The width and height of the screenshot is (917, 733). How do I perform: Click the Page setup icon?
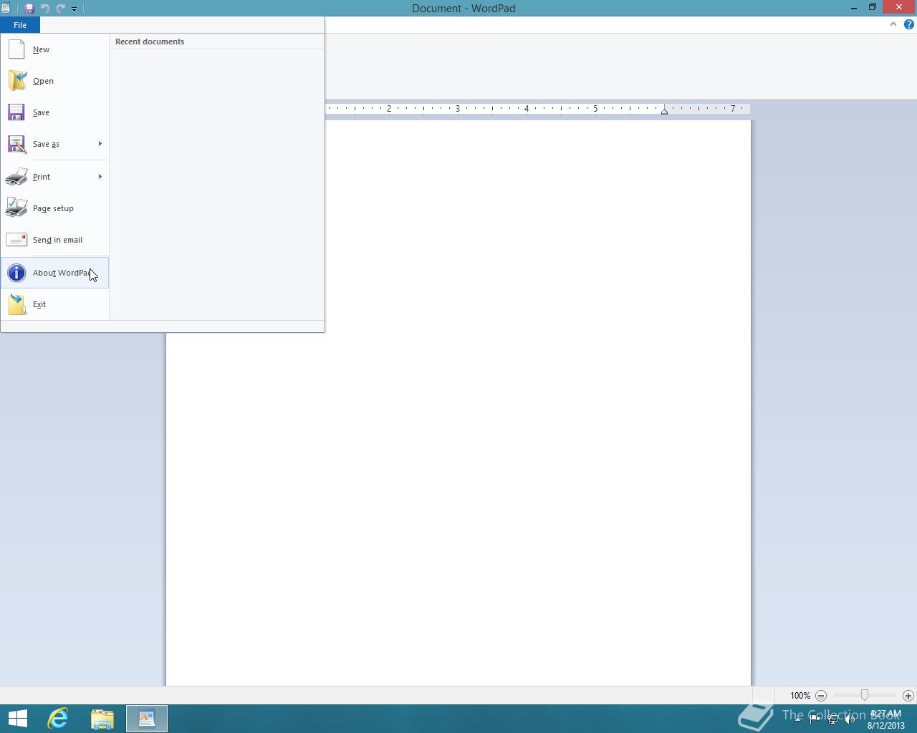(x=16, y=208)
